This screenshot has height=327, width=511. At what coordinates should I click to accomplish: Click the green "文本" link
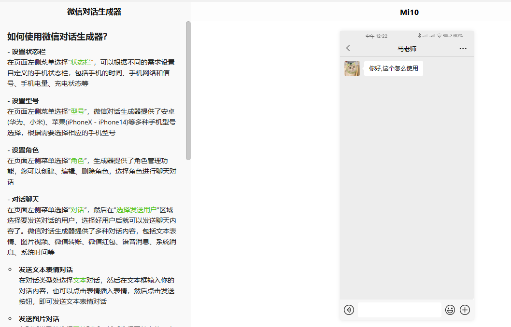[80, 280]
